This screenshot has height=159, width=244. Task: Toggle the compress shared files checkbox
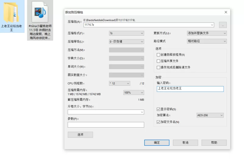[x=158, y=61]
